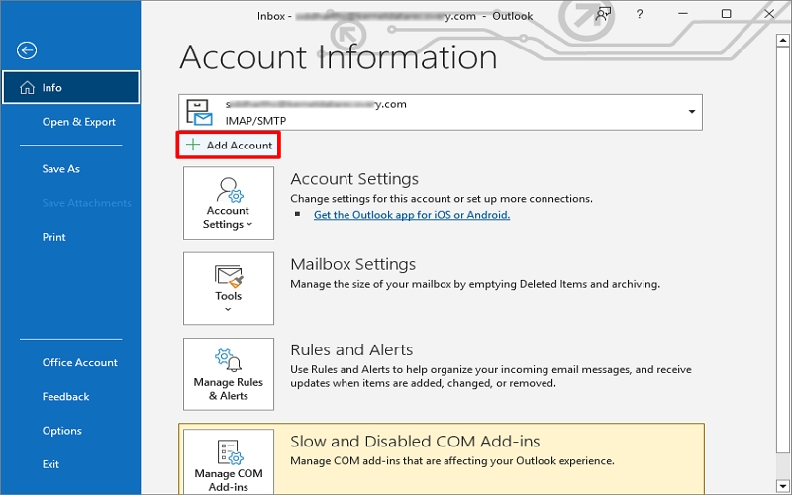Screen dimensions: 792x495
Task: Open Outlook Options
Action: click(61, 431)
